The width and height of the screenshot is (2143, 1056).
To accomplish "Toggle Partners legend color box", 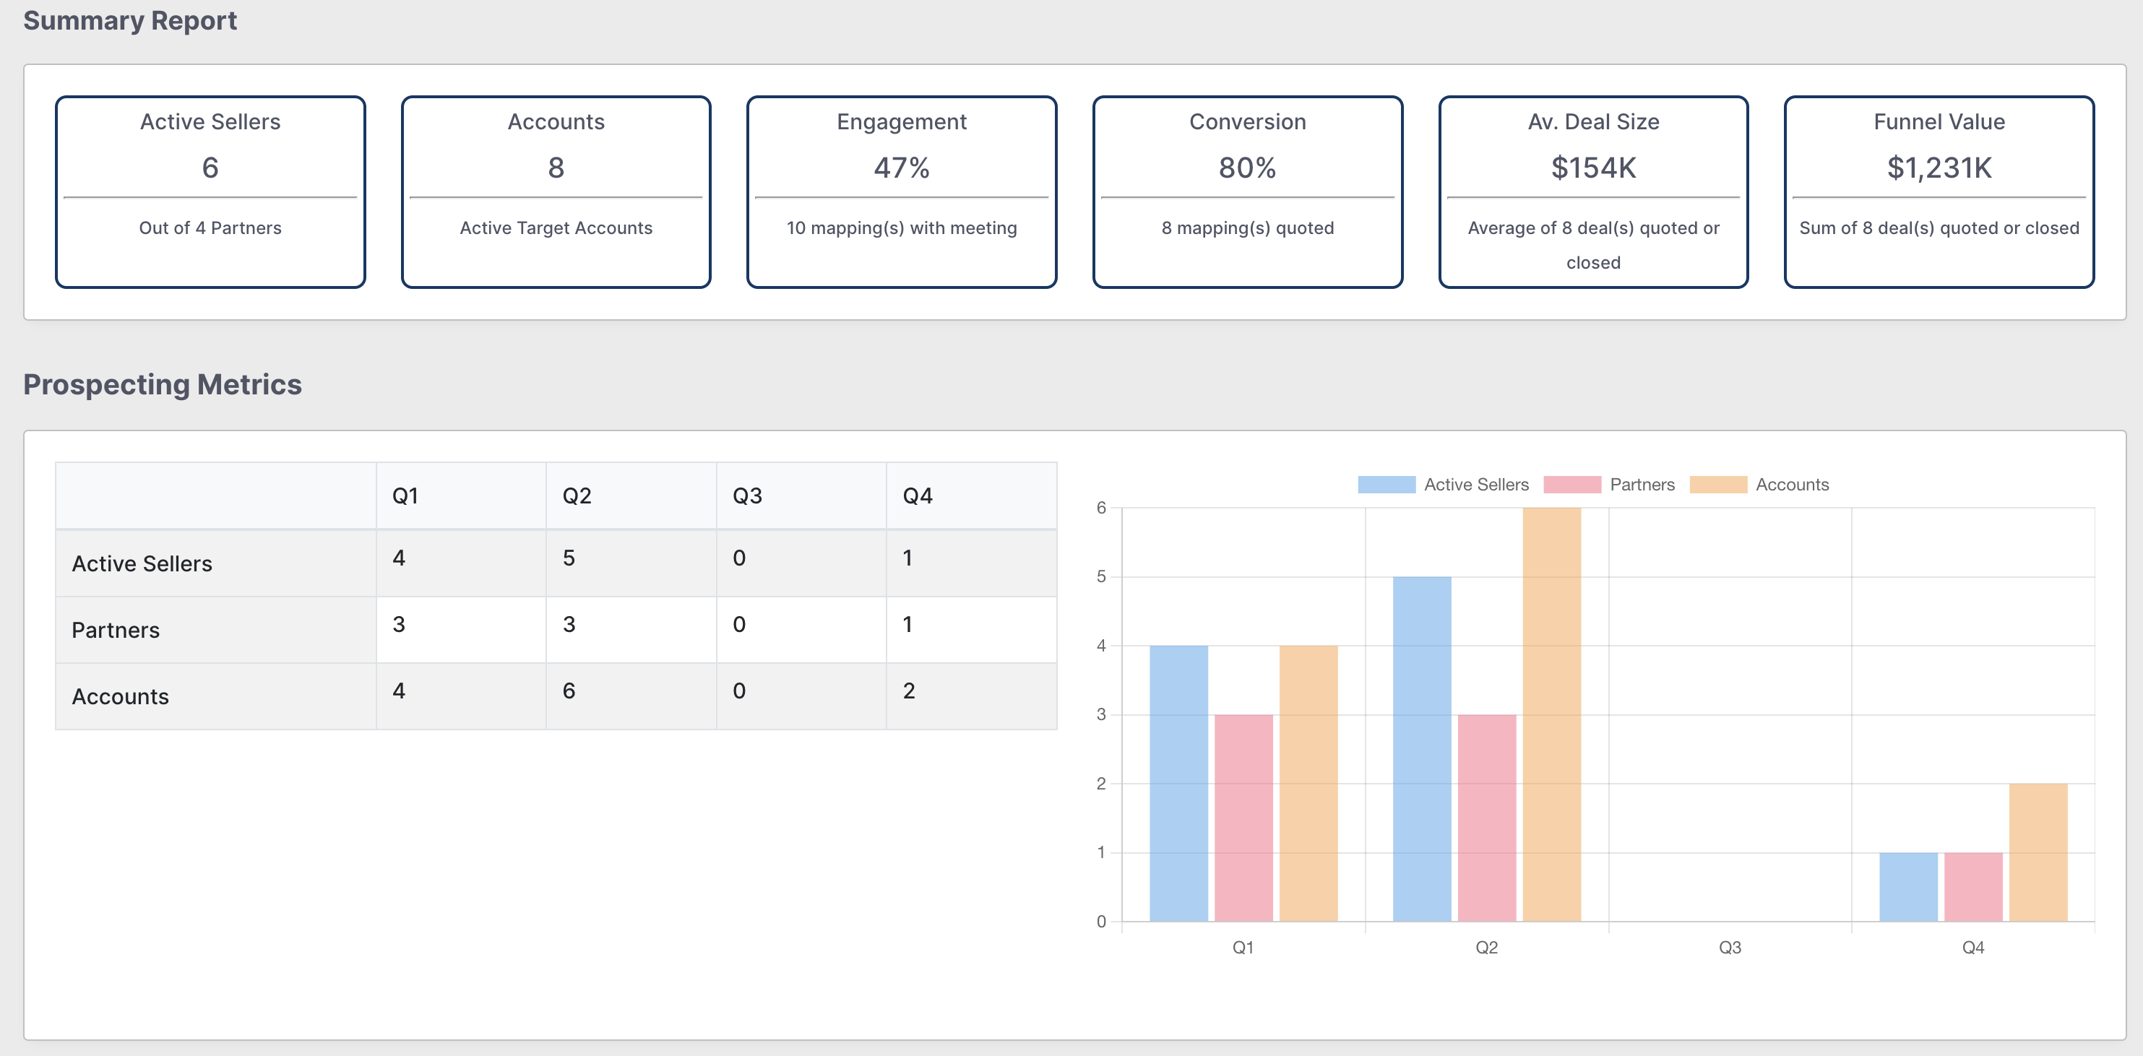I will tap(1571, 485).
